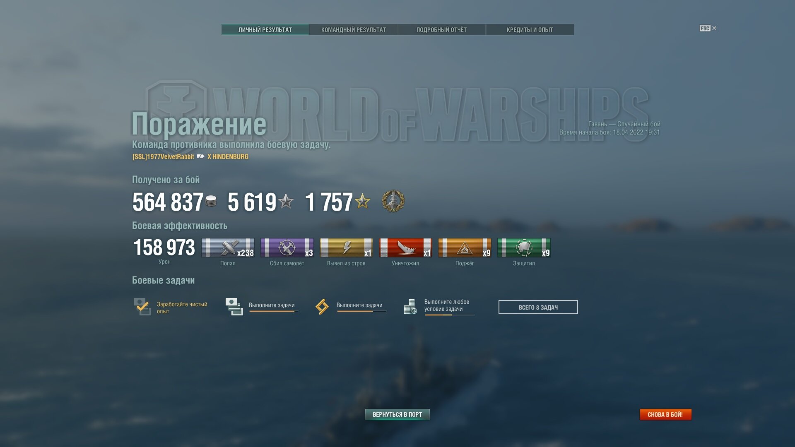Switch to 'Командный результат' tab
The height and width of the screenshot is (447, 795).
tap(354, 30)
